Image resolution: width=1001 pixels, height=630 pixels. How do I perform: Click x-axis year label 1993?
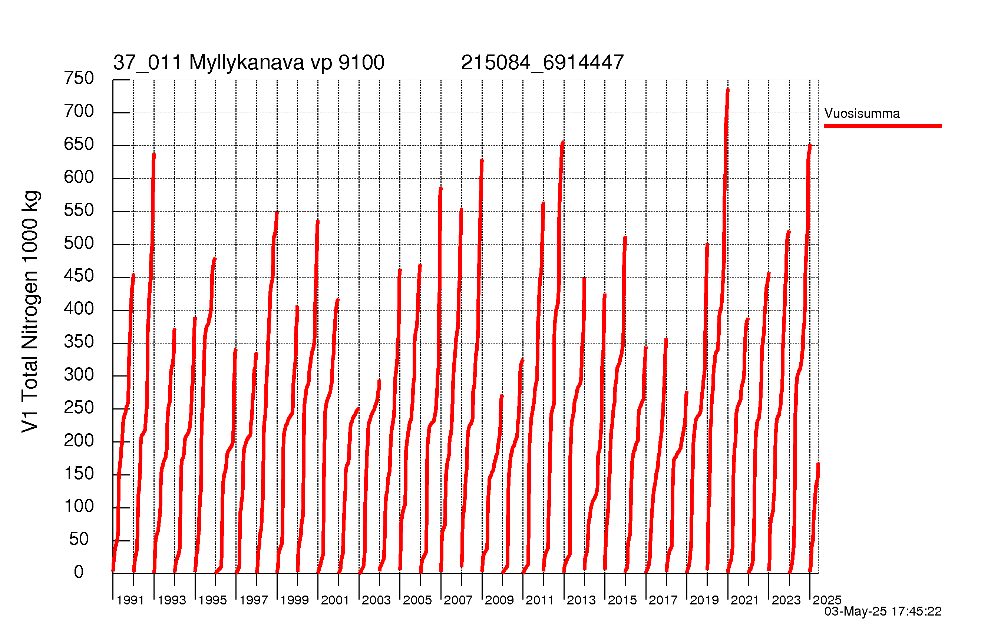[x=172, y=600]
